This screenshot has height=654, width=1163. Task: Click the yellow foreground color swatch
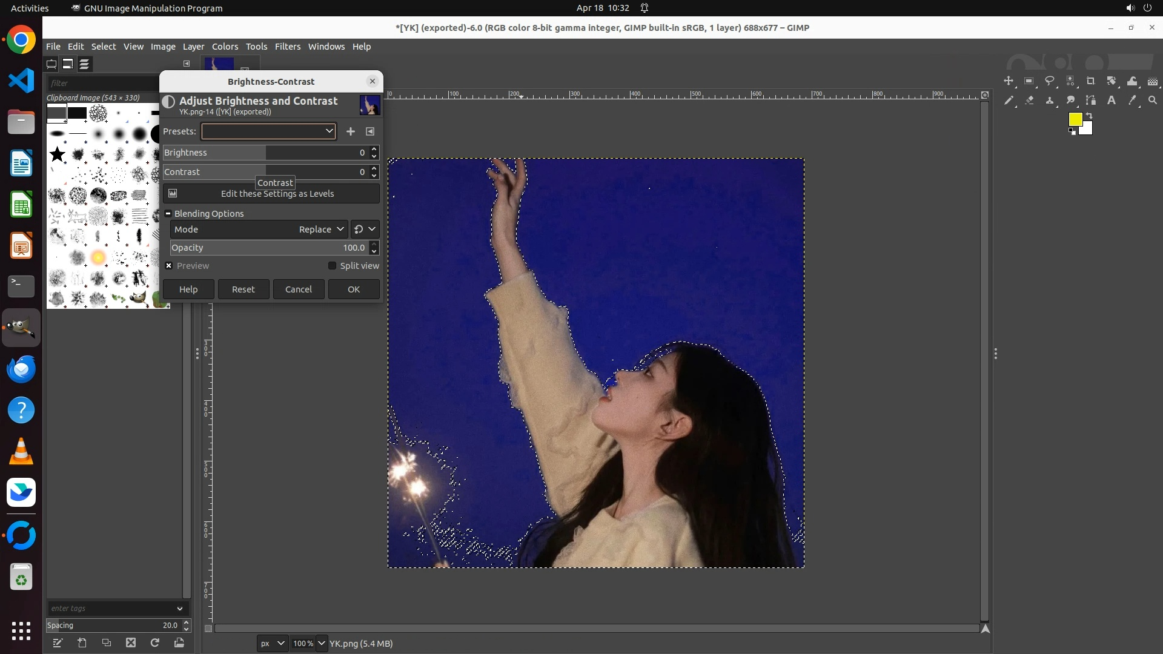(1075, 119)
